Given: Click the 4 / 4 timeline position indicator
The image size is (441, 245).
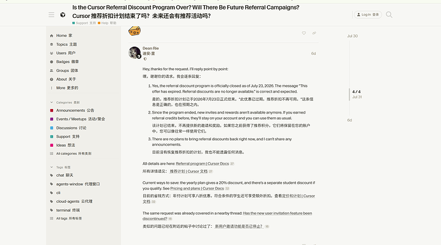Looking at the screenshot, I should [x=357, y=92].
